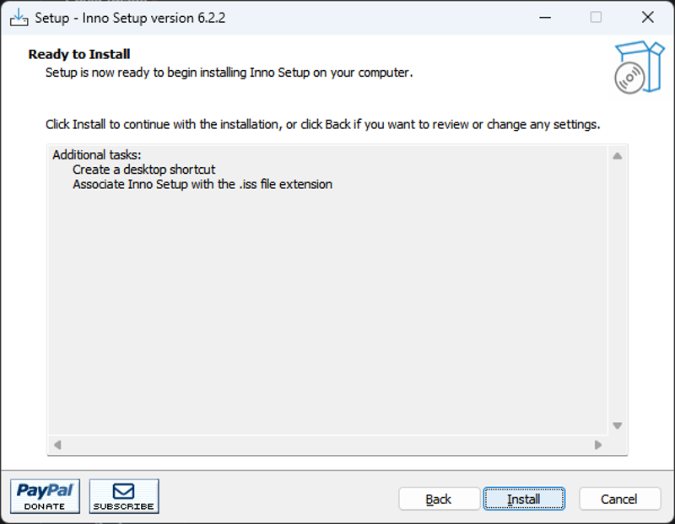Viewport: 675px width, 524px height.
Task: Open the mail Subscribe icon button
Action: (124, 496)
